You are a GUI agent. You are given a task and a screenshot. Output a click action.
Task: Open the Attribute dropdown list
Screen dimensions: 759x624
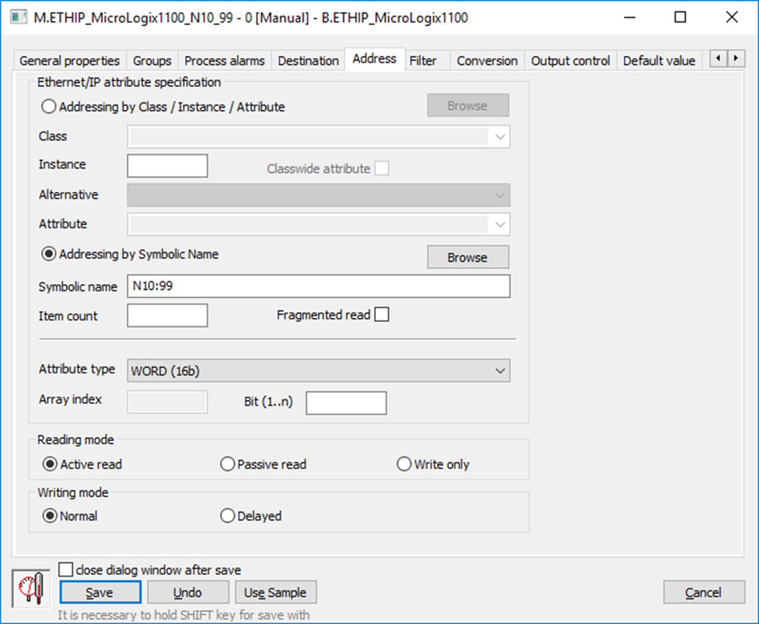(x=319, y=225)
